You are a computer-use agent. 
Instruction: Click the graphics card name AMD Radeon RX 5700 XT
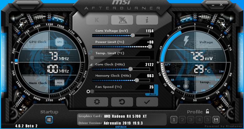coord(125,116)
